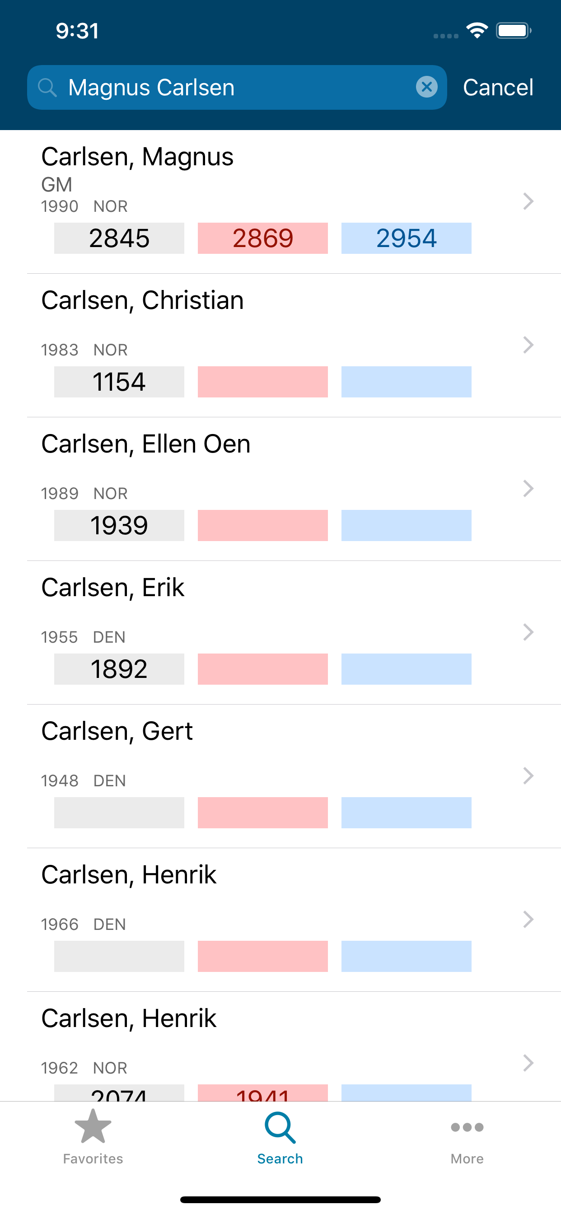Select Magnus's blue 2954 rating box
The height and width of the screenshot is (1214, 561).
[406, 238]
